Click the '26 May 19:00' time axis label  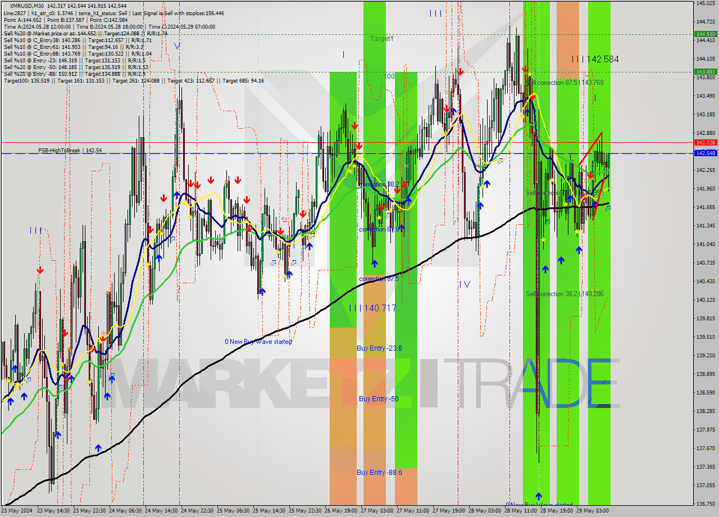(340, 511)
